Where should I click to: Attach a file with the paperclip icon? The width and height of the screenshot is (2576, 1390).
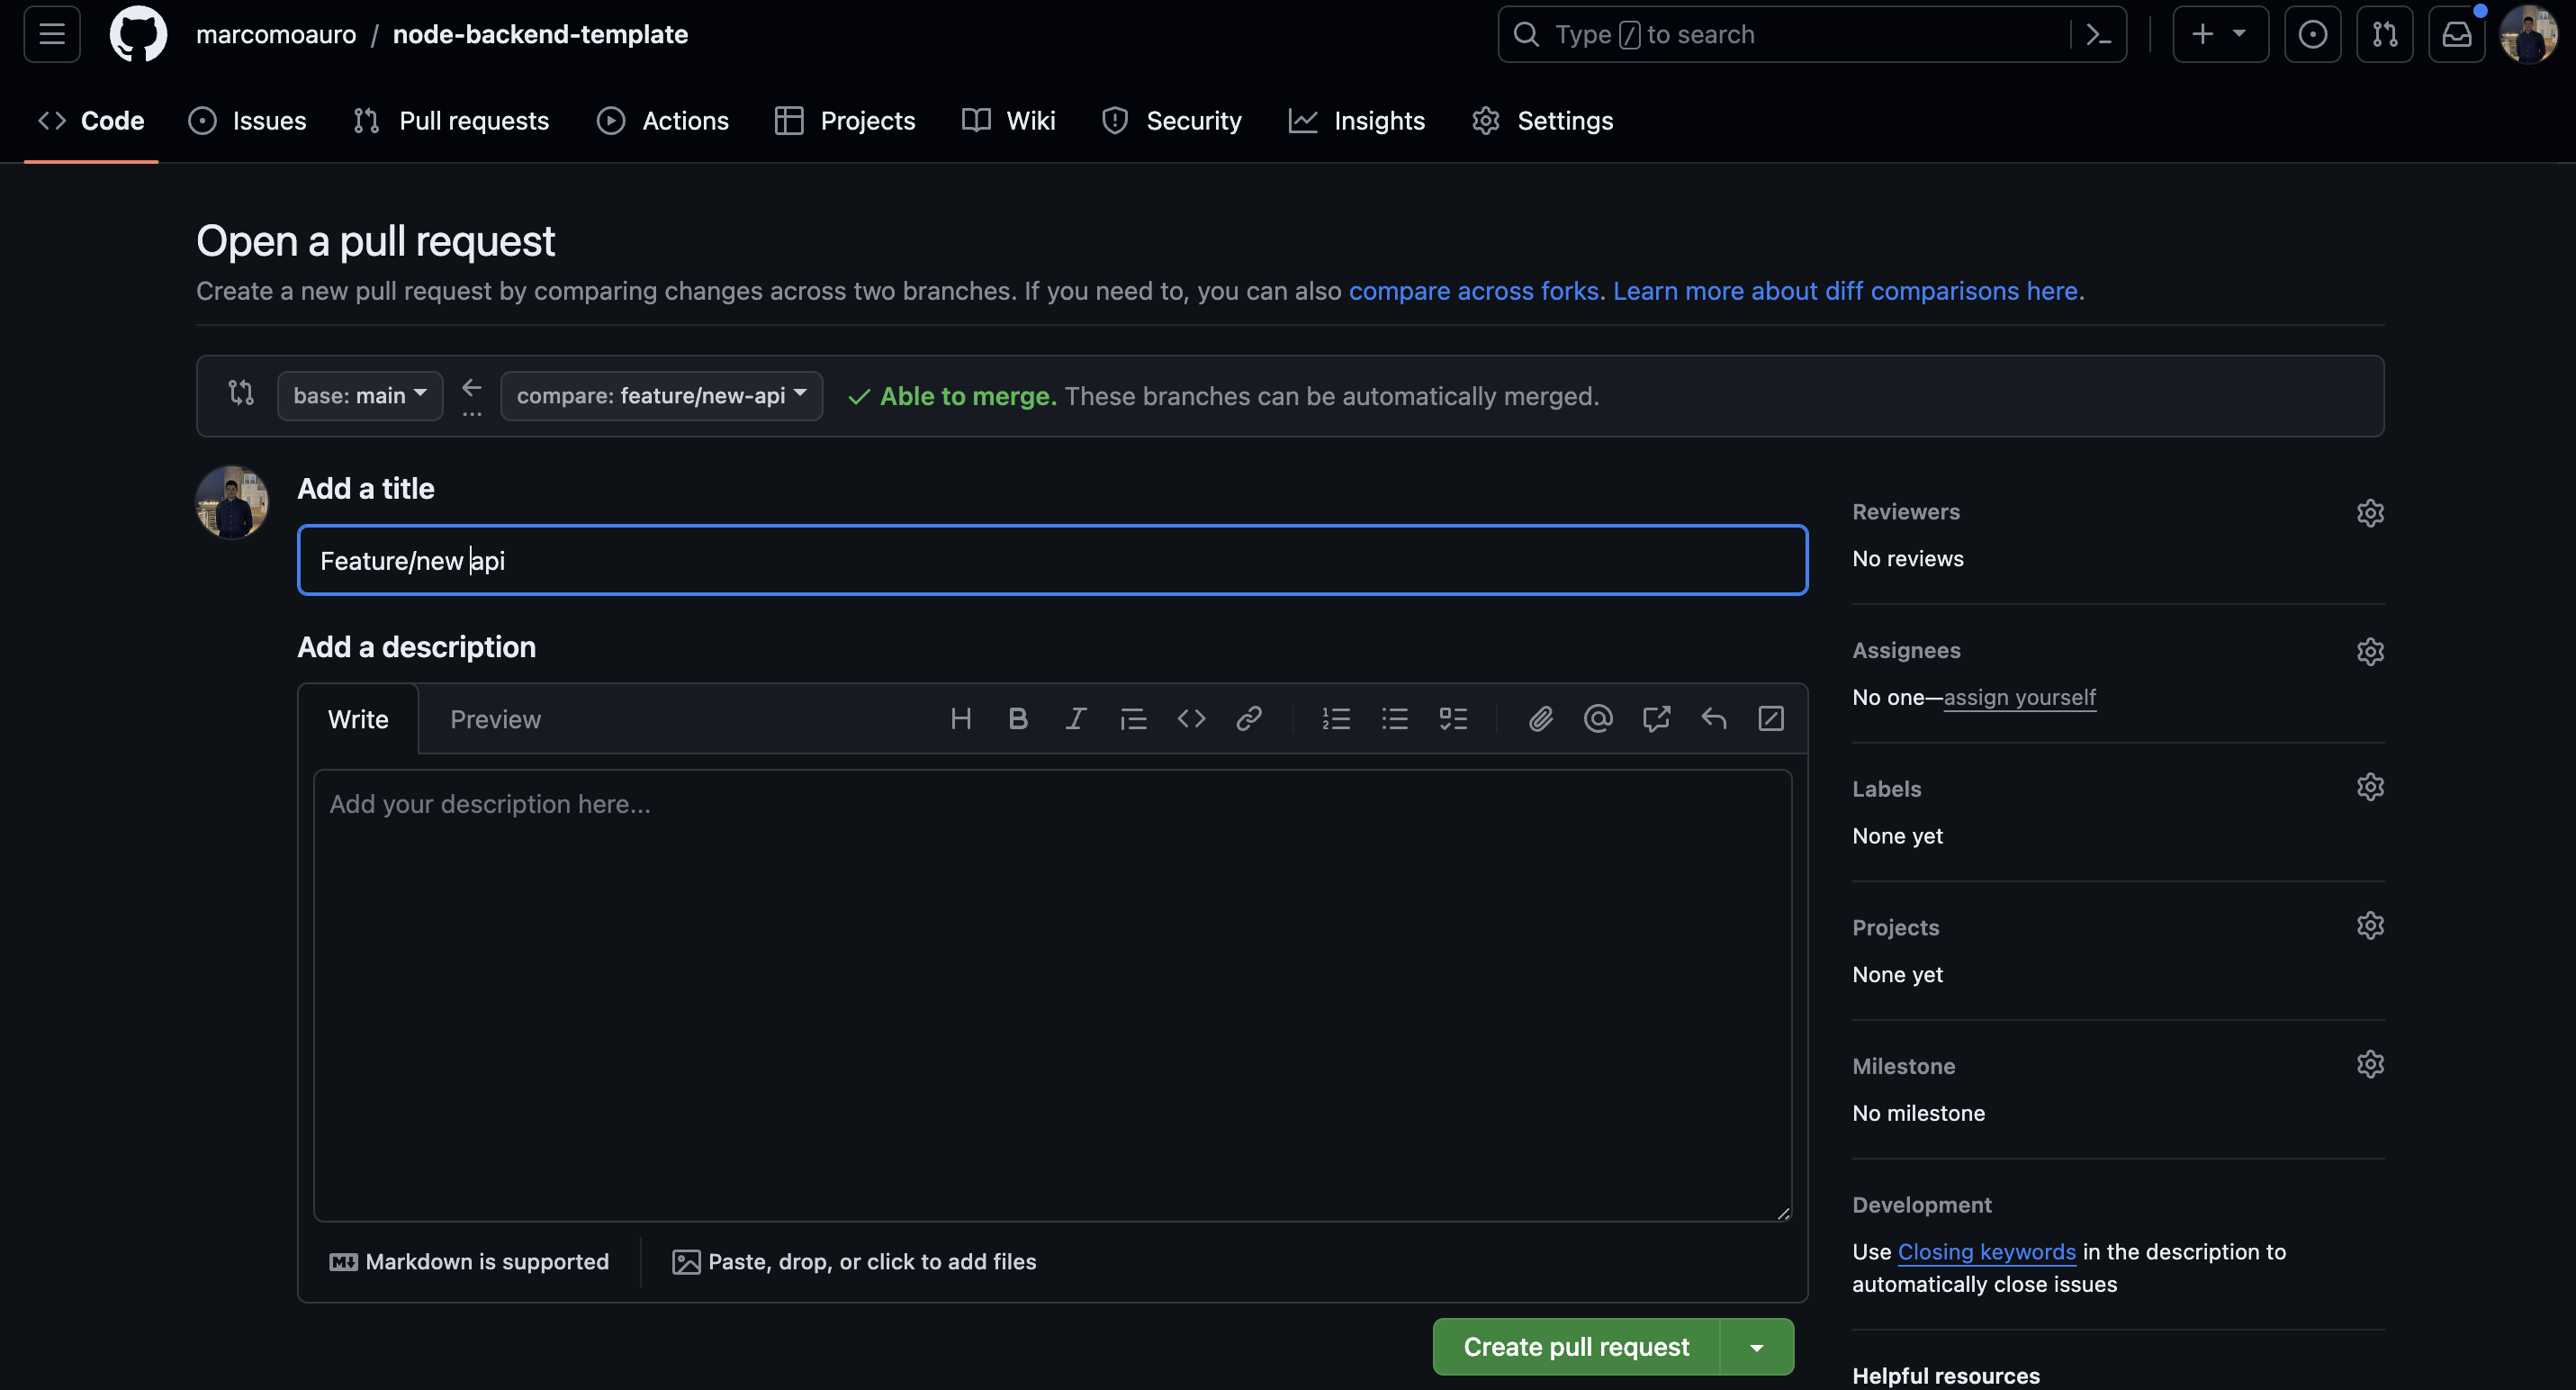click(1540, 718)
